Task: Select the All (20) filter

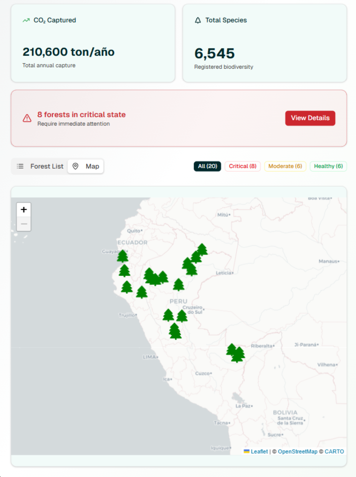Action: (207, 166)
